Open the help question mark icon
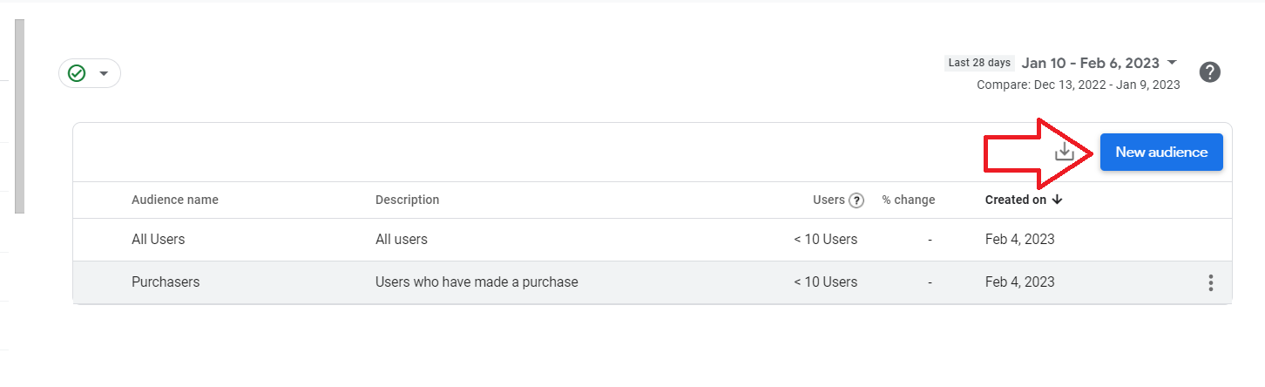1265x387 pixels. (x=1209, y=72)
